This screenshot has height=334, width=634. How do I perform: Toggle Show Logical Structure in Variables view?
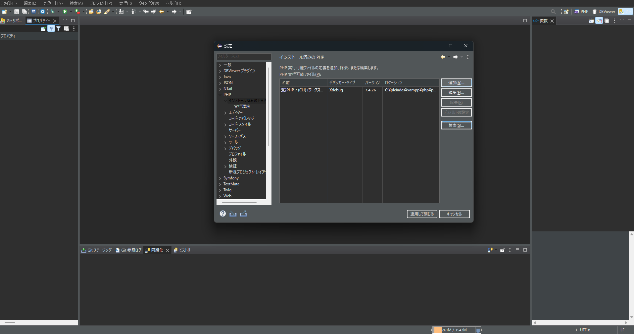[x=599, y=21]
